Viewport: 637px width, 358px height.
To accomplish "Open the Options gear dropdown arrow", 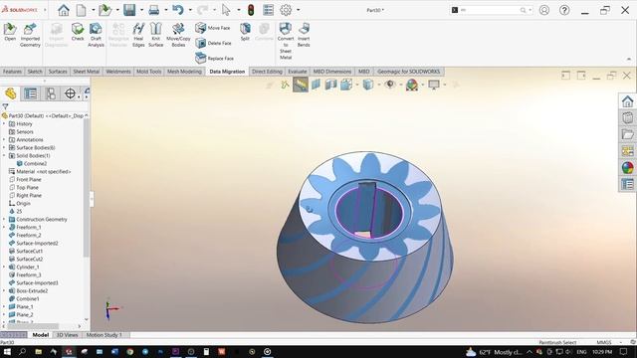I will tap(299, 10).
